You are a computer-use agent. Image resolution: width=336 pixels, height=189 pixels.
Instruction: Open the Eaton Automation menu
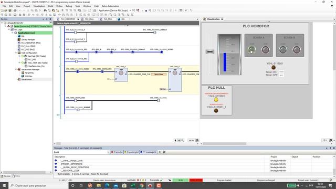(x=110, y=6)
